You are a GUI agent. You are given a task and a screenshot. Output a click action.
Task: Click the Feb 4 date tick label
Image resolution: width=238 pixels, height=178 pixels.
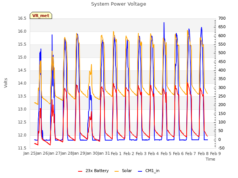tap(153, 154)
